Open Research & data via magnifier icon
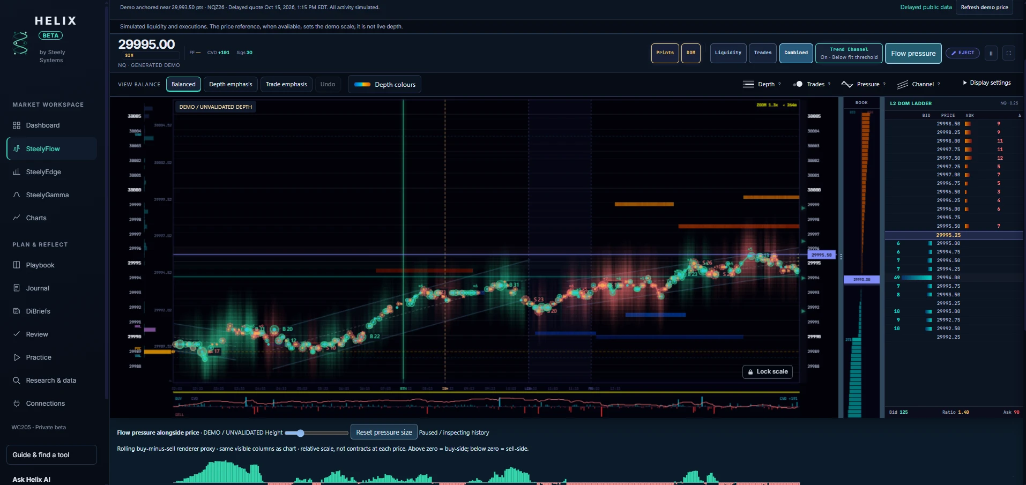Screen dimensions: 1026x485 pyautogui.click(x=17, y=380)
